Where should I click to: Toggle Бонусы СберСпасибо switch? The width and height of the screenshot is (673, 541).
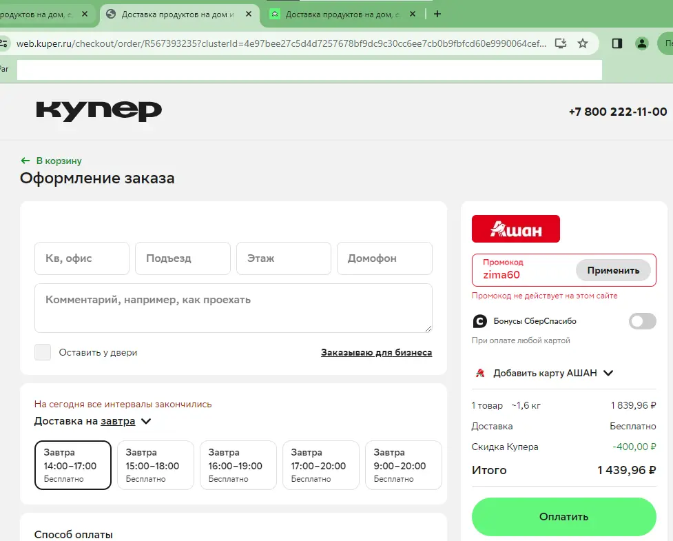642,321
